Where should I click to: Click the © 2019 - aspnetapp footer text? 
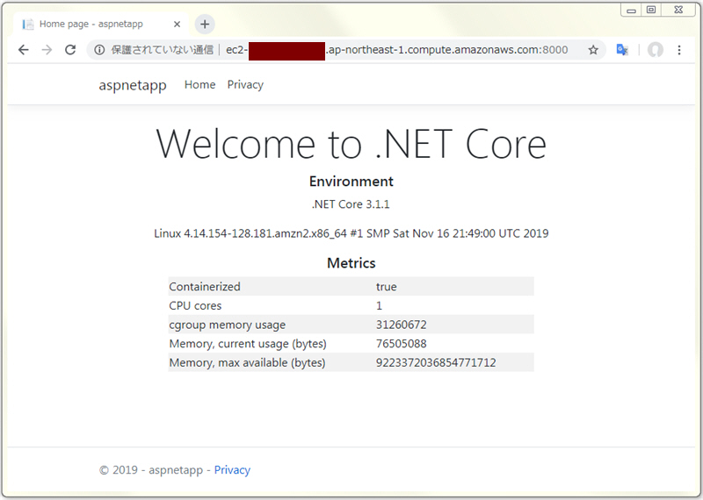151,469
